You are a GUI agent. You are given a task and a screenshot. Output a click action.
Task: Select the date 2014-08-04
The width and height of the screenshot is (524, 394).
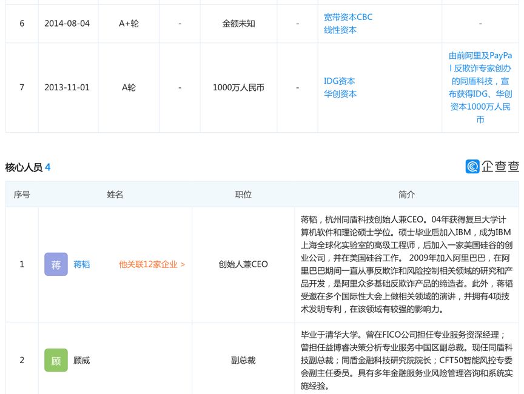pos(67,24)
